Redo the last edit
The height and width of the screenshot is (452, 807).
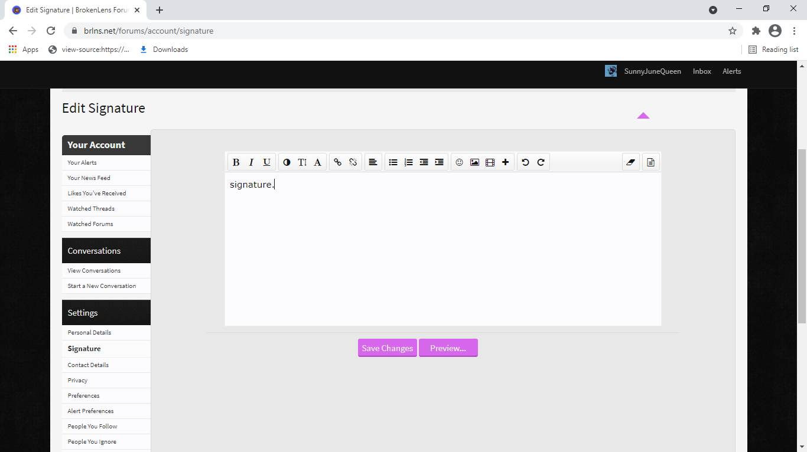541,162
